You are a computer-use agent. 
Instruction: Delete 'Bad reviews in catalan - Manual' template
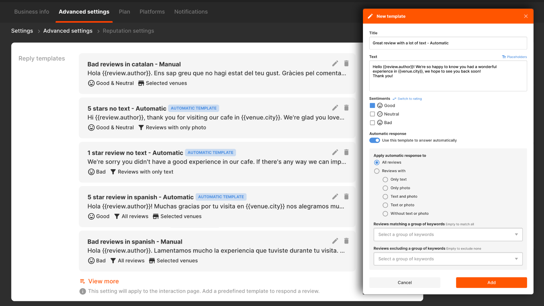pyautogui.click(x=346, y=63)
